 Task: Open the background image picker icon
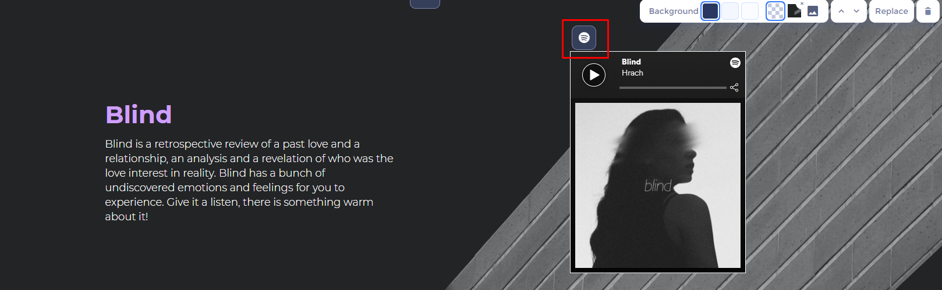(813, 11)
